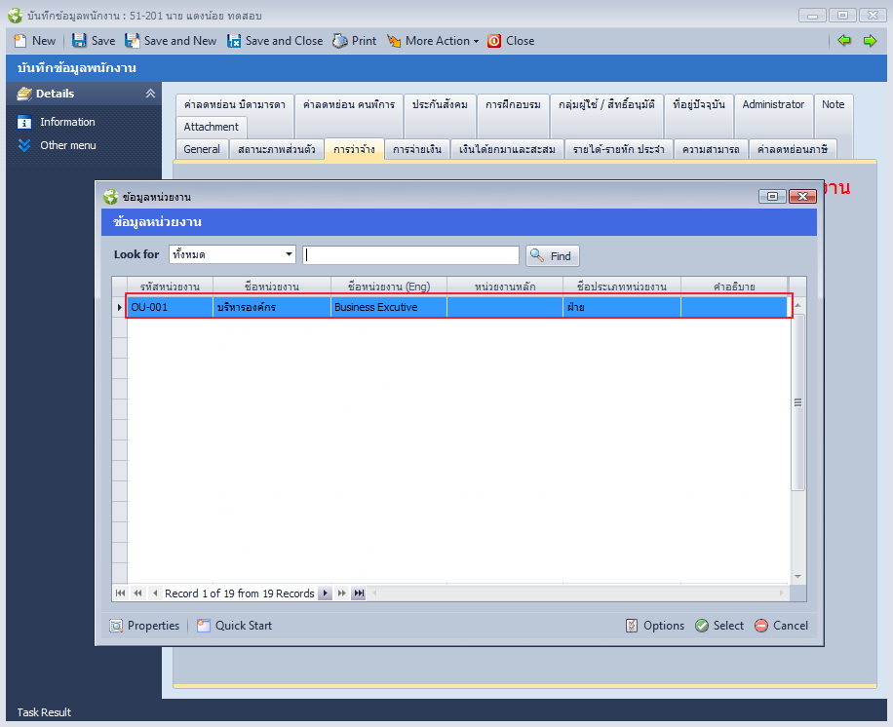Click the ฝ่าย cell in the row
This screenshot has height=727, width=893.
622,307
